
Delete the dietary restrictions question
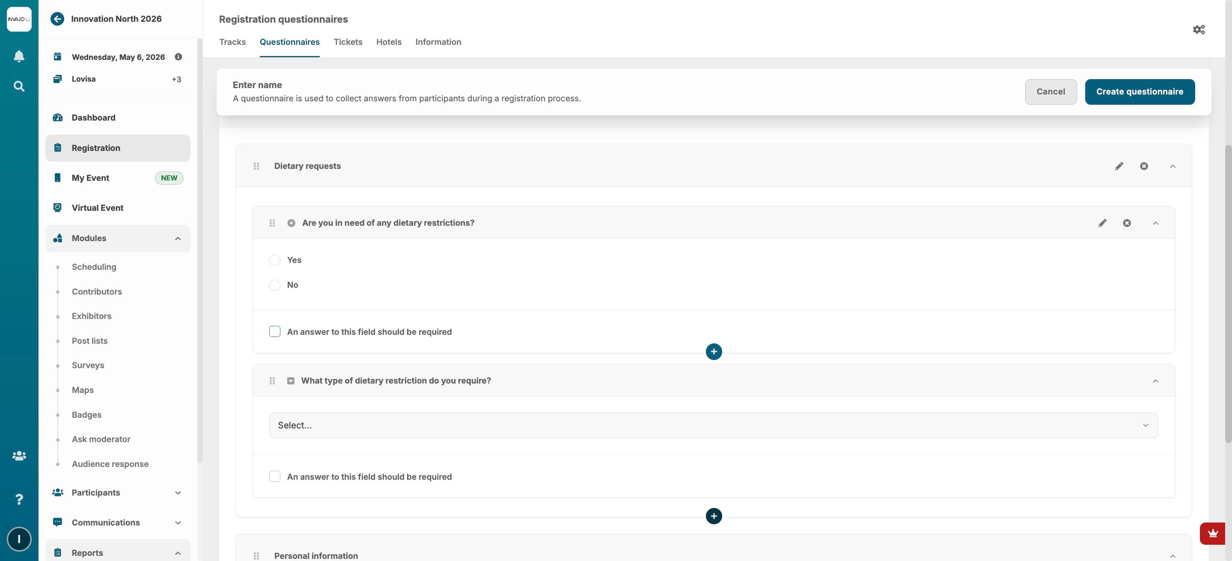[x=1127, y=223]
